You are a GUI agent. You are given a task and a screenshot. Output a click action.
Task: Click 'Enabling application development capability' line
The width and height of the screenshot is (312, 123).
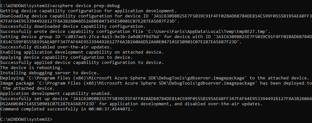point(82,52)
